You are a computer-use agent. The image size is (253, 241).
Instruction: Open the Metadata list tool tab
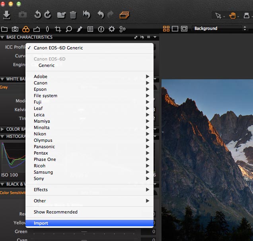click(90, 29)
